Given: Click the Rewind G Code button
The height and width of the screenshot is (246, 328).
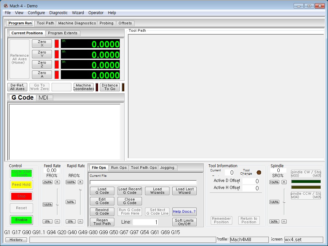Looking at the screenshot, I should tap(102, 211).
